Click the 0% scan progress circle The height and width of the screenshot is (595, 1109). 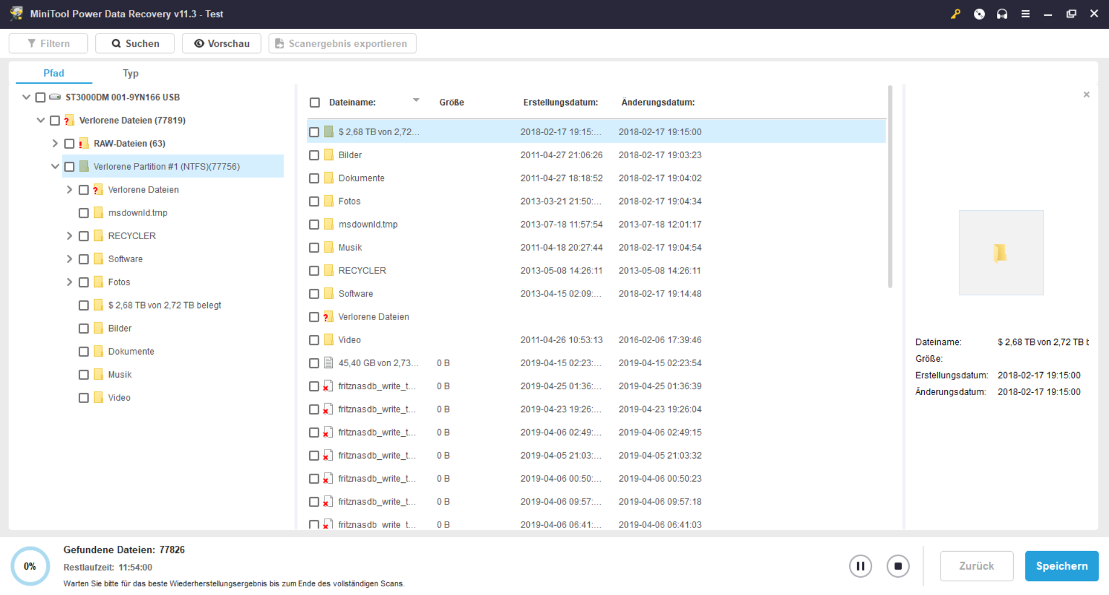[x=30, y=566]
